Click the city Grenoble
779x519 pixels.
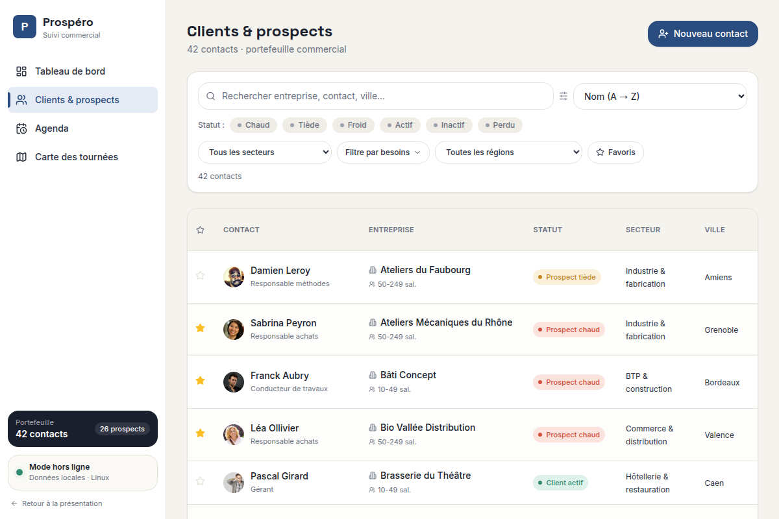(721, 330)
